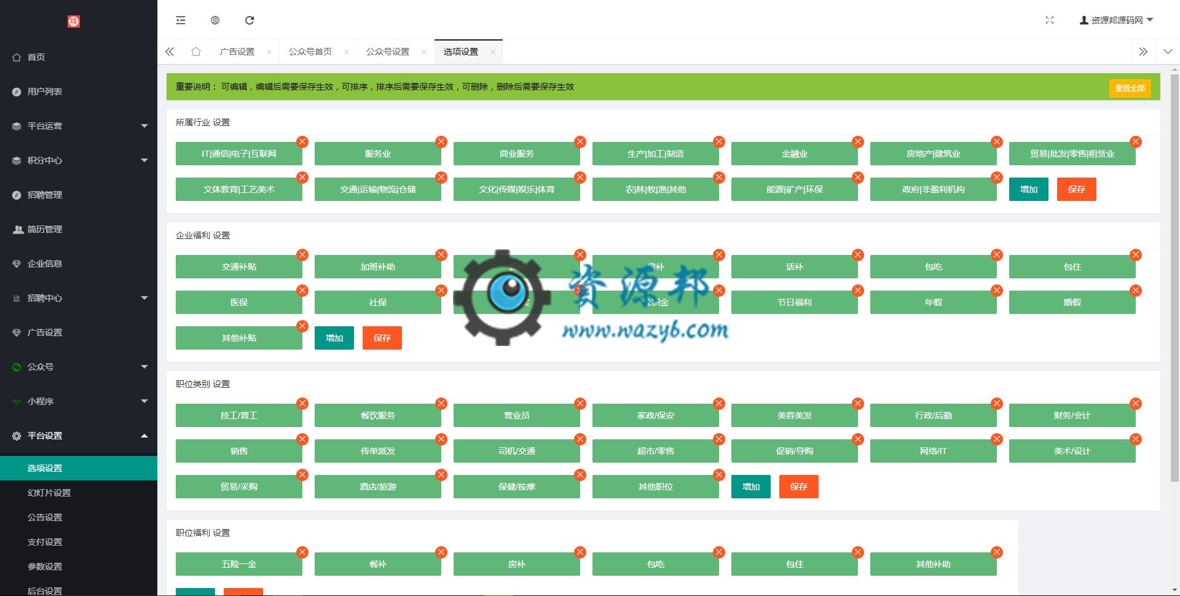Open the 资源邦源码网 user dropdown
This screenshot has height=596, width=1180.
tap(1116, 20)
